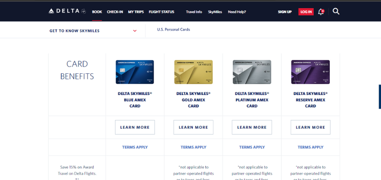Click Delta SkyMiles Blue Amex Card title
381x180 pixels.
coord(135,100)
